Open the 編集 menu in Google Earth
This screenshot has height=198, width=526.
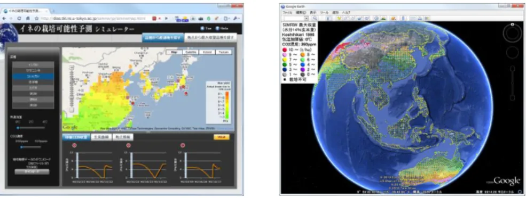(301, 12)
